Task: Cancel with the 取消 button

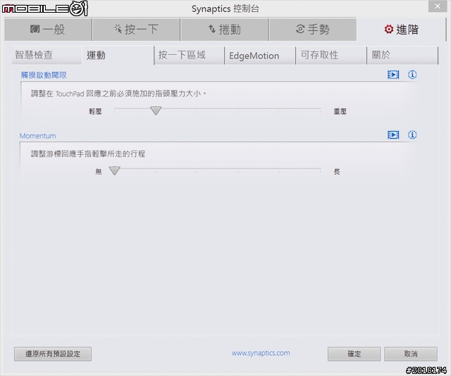Action: pos(411,354)
